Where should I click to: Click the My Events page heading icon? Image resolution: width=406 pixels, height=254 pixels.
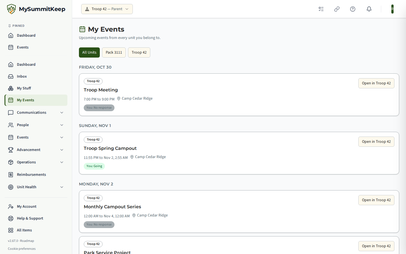click(x=82, y=29)
